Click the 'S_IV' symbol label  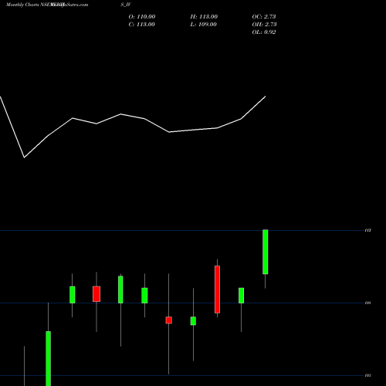126,5
